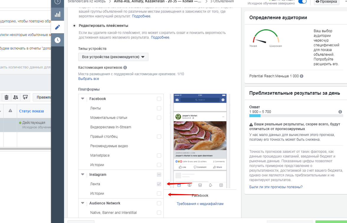Click the info icon beside the Охват bar
Viewport: 347px width, 223px height.
click(x=340, y=112)
